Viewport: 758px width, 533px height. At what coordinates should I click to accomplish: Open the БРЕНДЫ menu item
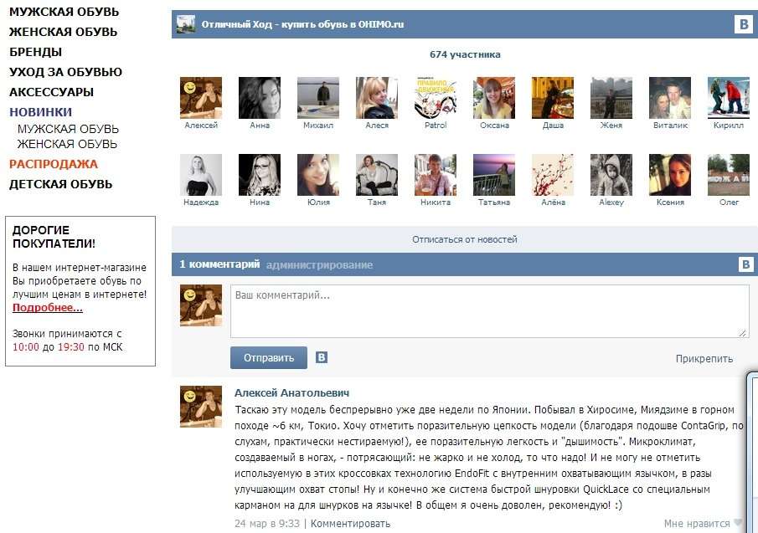point(36,52)
